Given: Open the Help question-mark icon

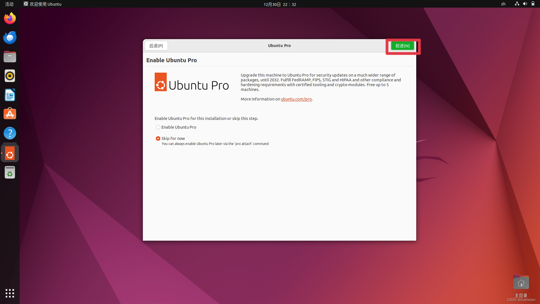Looking at the screenshot, I should coord(10,133).
